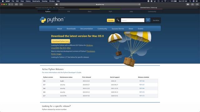Open the Bookmarks menu
This screenshot has height=112, width=200.
tap(36, 1)
